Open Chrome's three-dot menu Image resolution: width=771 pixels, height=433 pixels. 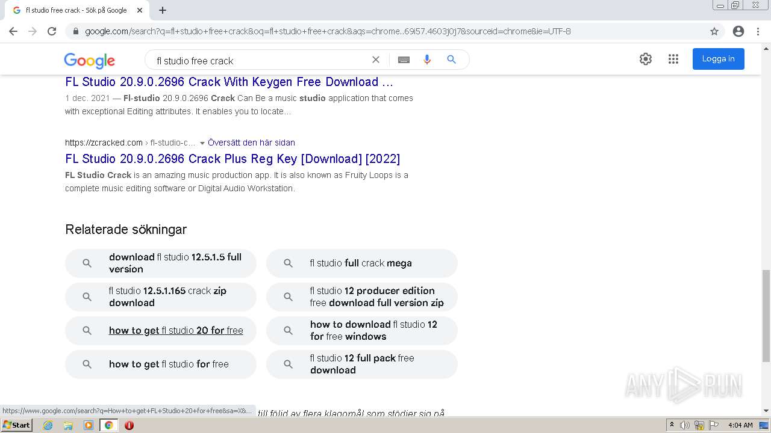[758, 31]
